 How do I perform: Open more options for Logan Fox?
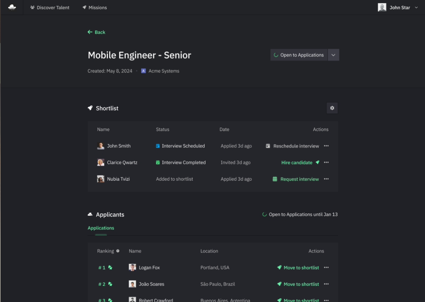326,267
